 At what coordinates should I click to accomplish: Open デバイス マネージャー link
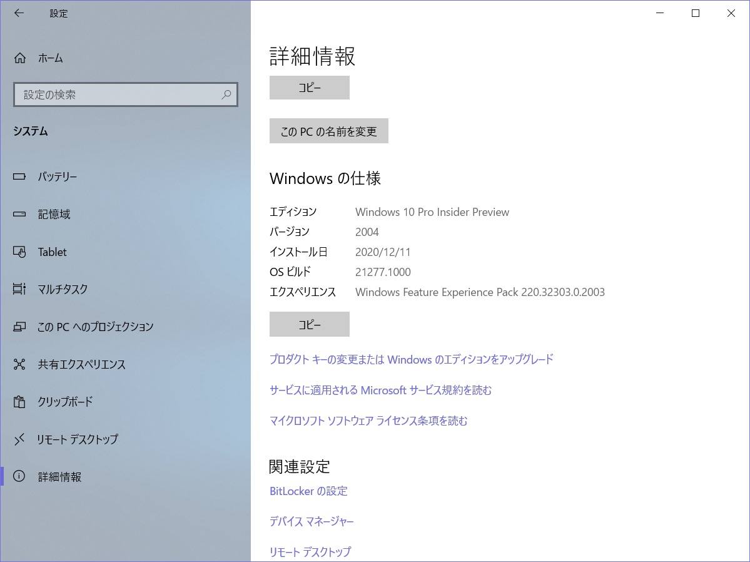pos(312,521)
